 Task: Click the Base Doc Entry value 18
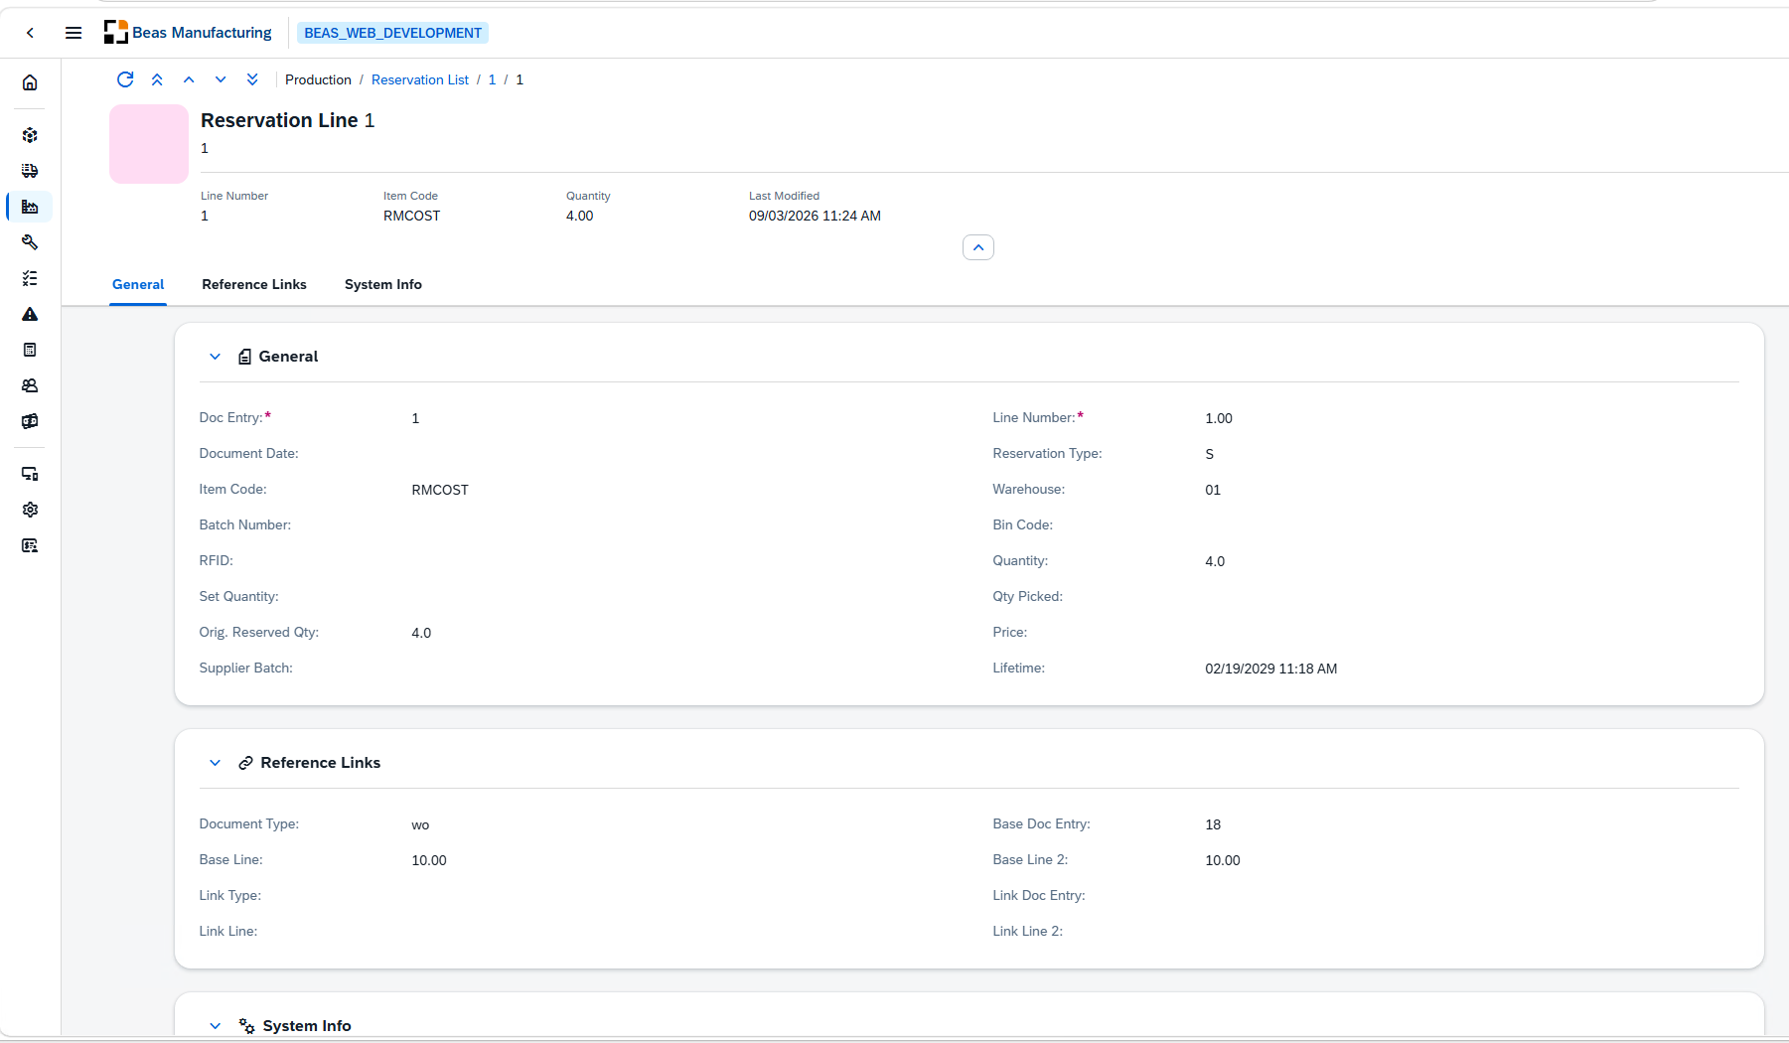tap(1213, 824)
